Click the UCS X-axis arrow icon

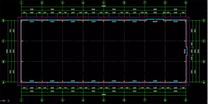[3, 101]
